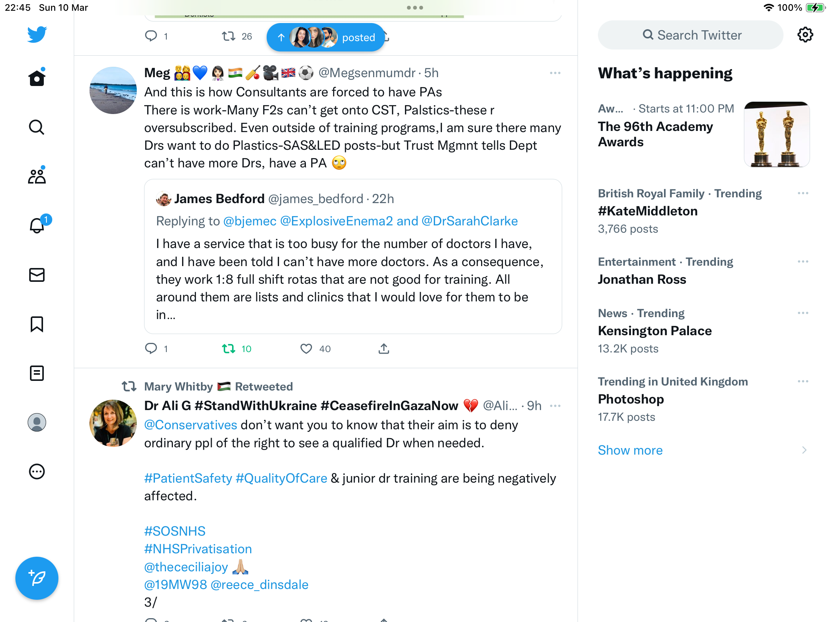Image resolution: width=830 pixels, height=622 pixels.
Task: Open the More menu in sidebar
Action: 37,471
